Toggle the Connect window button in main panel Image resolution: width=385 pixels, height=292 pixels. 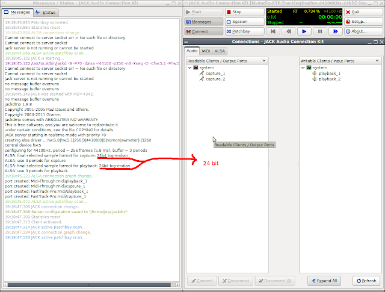tap(203, 31)
